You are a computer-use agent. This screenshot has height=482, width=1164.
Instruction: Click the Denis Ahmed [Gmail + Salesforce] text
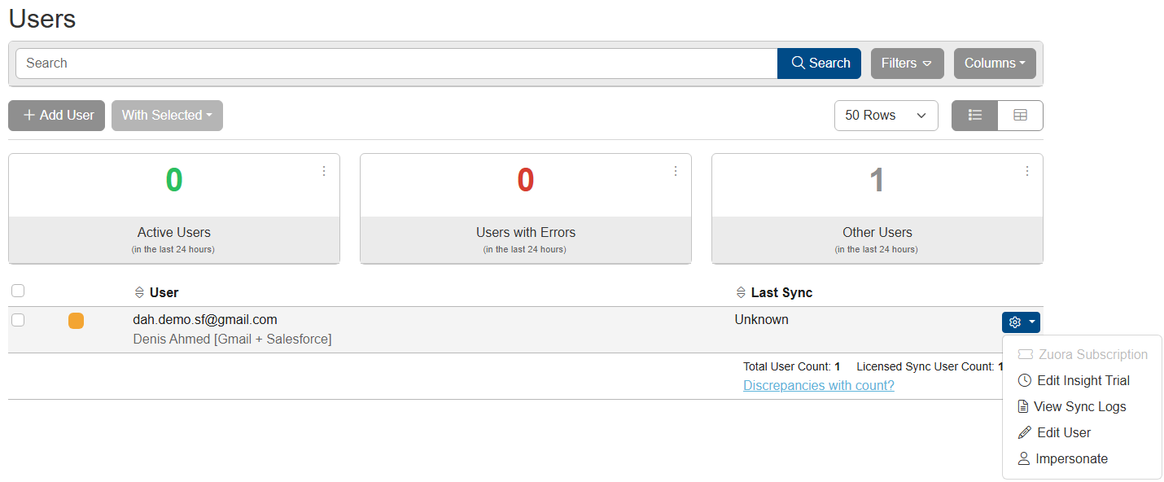[232, 340]
